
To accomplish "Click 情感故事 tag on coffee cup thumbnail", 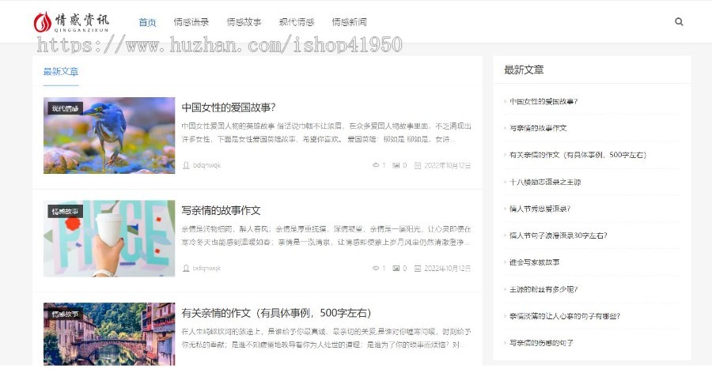I will tap(65, 211).
